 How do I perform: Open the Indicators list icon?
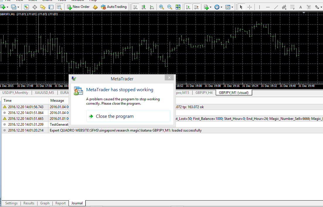pos(206,7)
